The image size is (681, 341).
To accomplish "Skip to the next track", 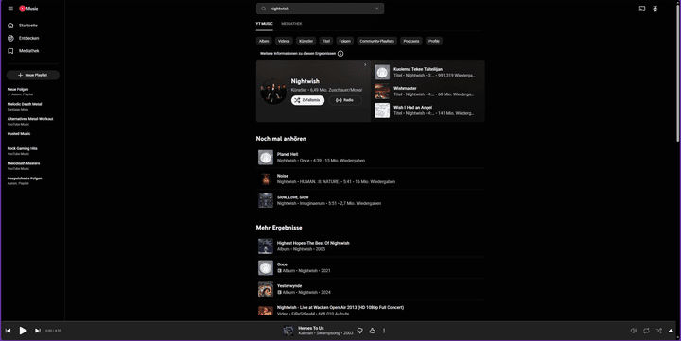I will pos(38,331).
